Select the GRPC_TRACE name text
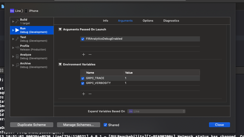The height and width of the screenshot is (137, 244). point(95,78)
